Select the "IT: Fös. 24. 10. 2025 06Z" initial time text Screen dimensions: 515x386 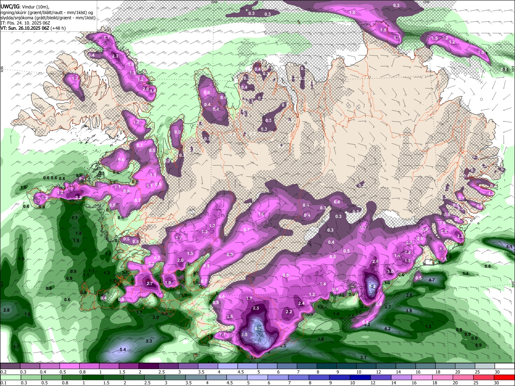pyautogui.click(x=25, y=23)
